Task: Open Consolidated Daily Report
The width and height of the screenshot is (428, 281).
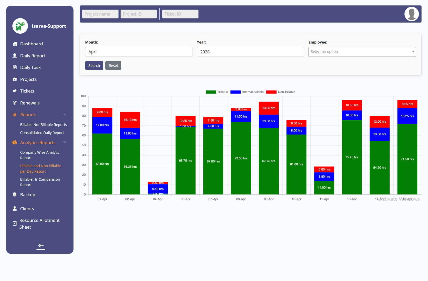Action: [42, 133]
